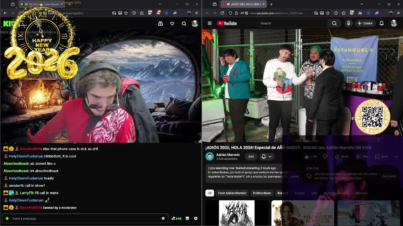This screenshot has height=226, width=403.
Task: Open Adrián Marcelo channel name link
Action: (x=228, y=155)
